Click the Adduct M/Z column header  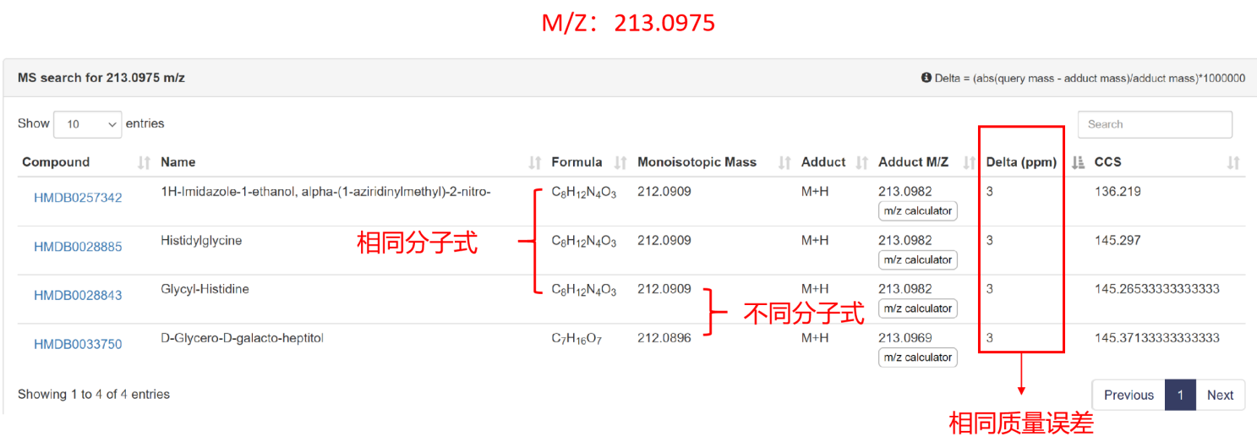tap(913, 162)
